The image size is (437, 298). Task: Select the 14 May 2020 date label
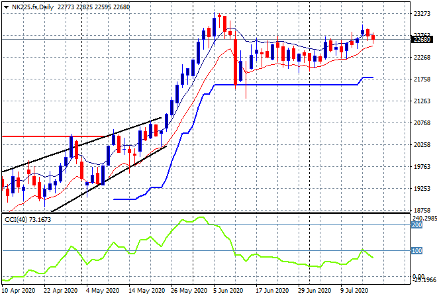146,291
